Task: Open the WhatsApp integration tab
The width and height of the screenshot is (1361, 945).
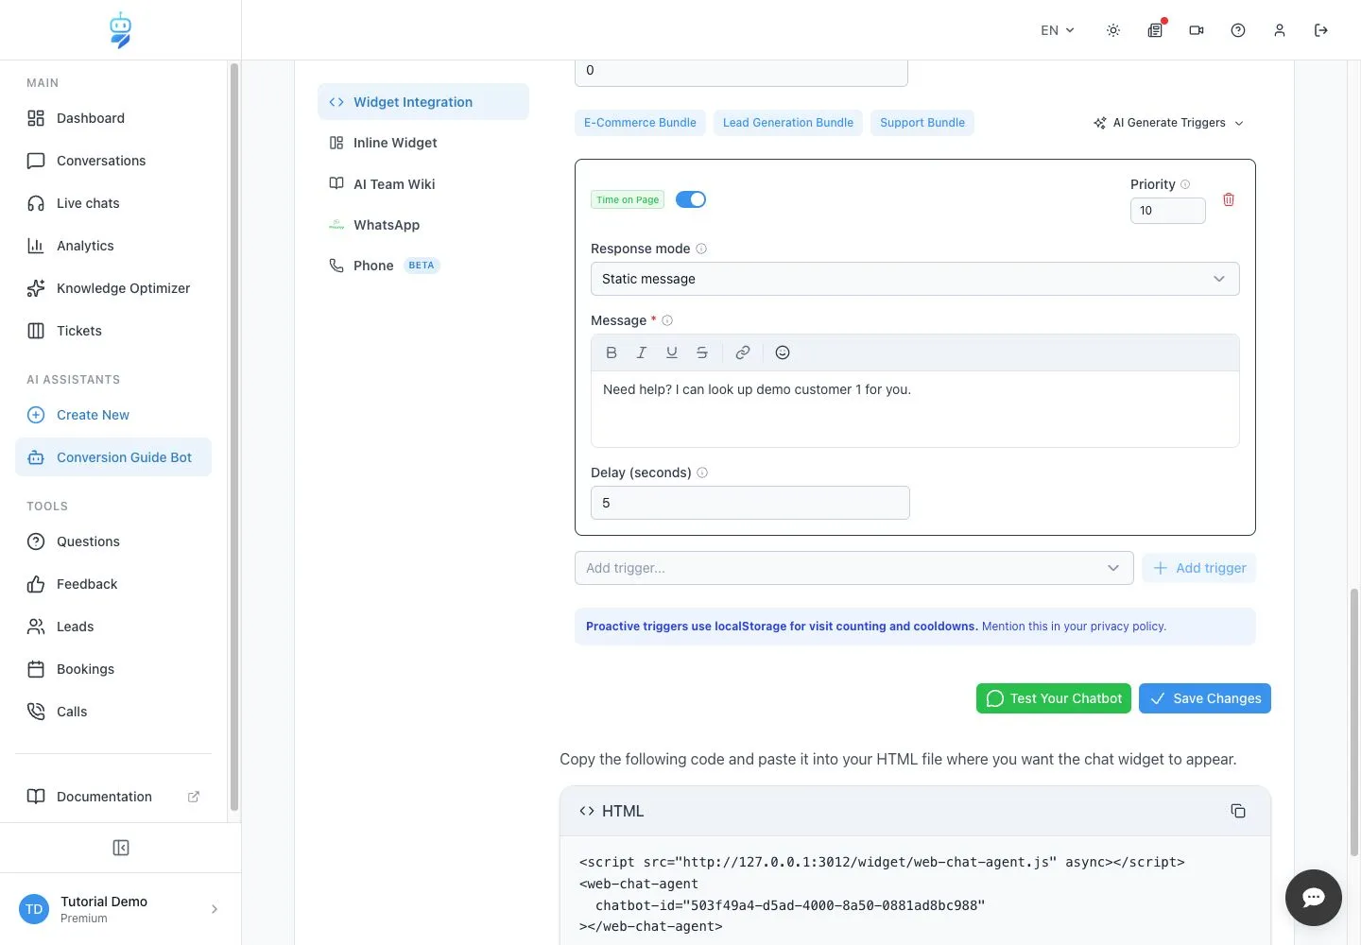Action: coord(423,225)
